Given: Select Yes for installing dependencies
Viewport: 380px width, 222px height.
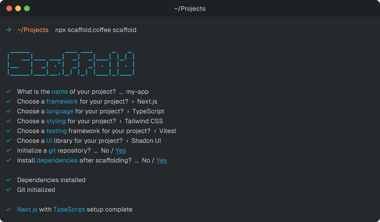Looking at the screenshot, I should point(161,161).
